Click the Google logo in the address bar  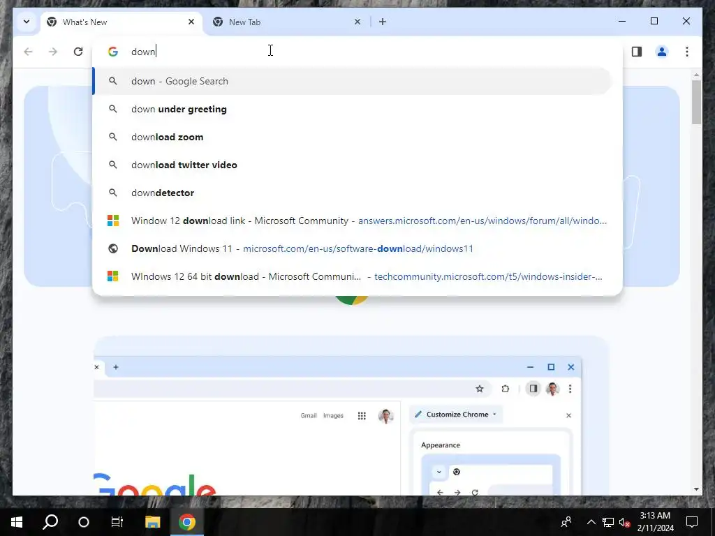tap(113, 52)
